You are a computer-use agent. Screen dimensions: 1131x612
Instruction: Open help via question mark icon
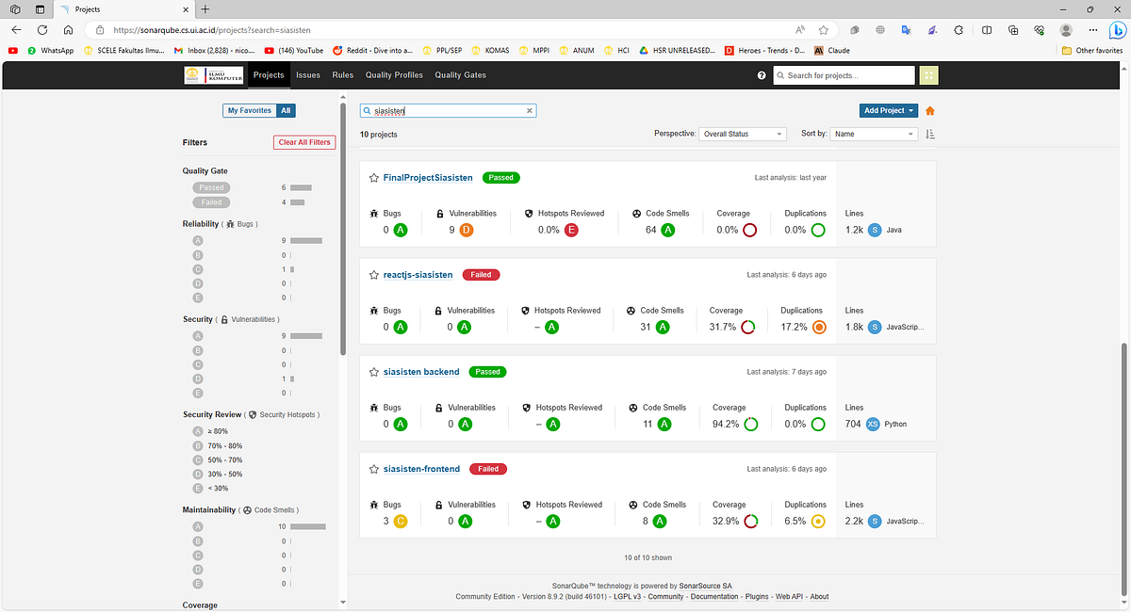point(762,75)
